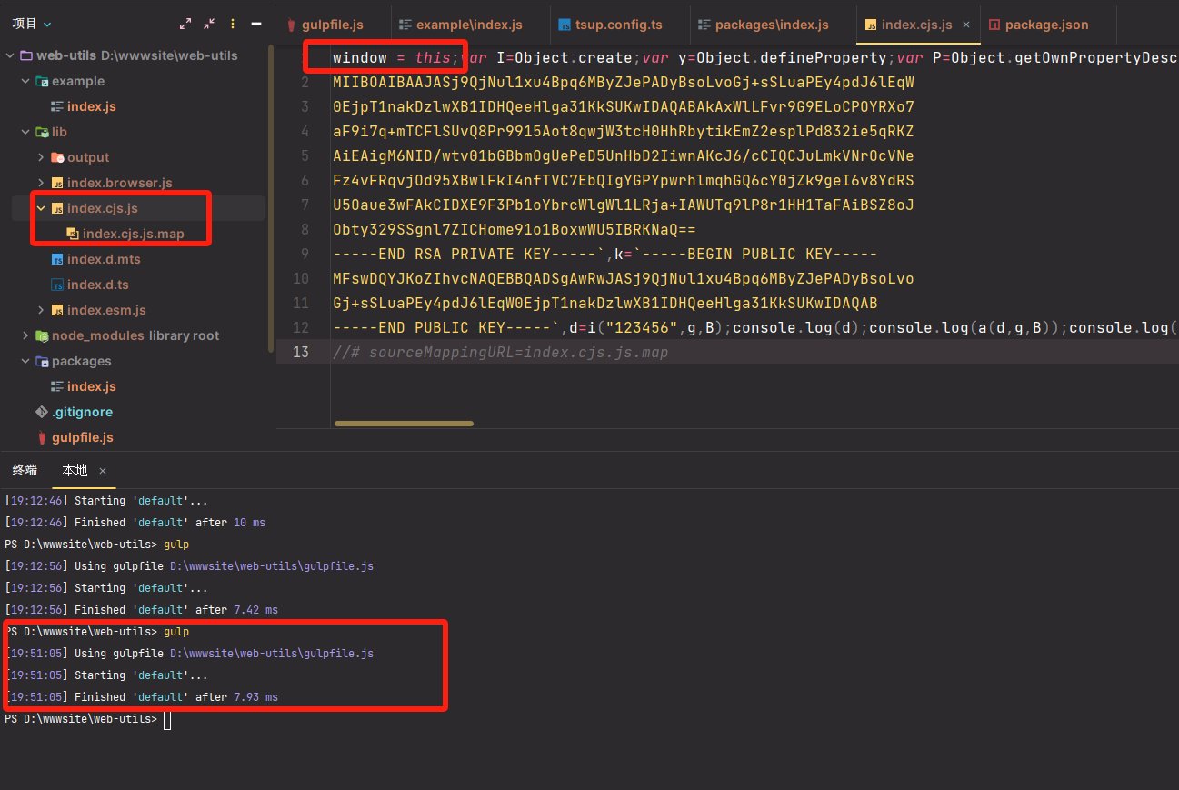Switch to the package.json editor tab
1179x790 pixels.
coord(1046,25)
